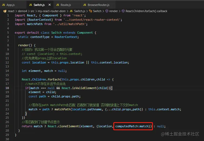
Task: Click 'this.props.location' on line 12
Action: pos(68,62)
